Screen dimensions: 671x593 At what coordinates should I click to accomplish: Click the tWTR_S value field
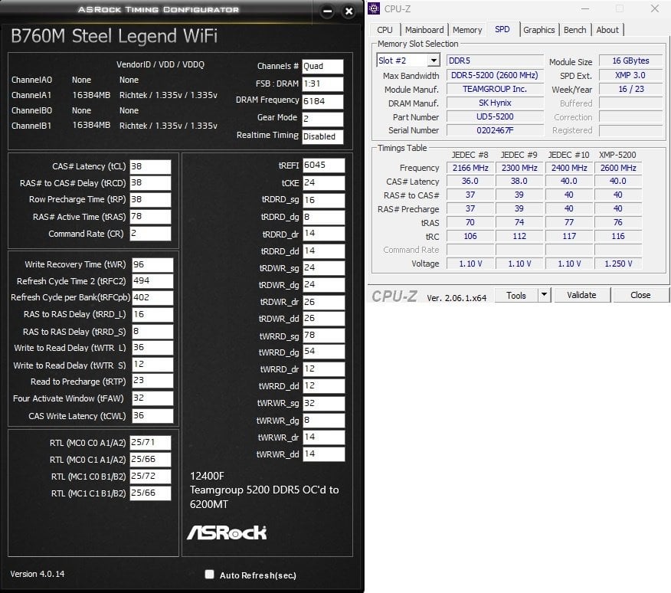(x=152, y=365)
